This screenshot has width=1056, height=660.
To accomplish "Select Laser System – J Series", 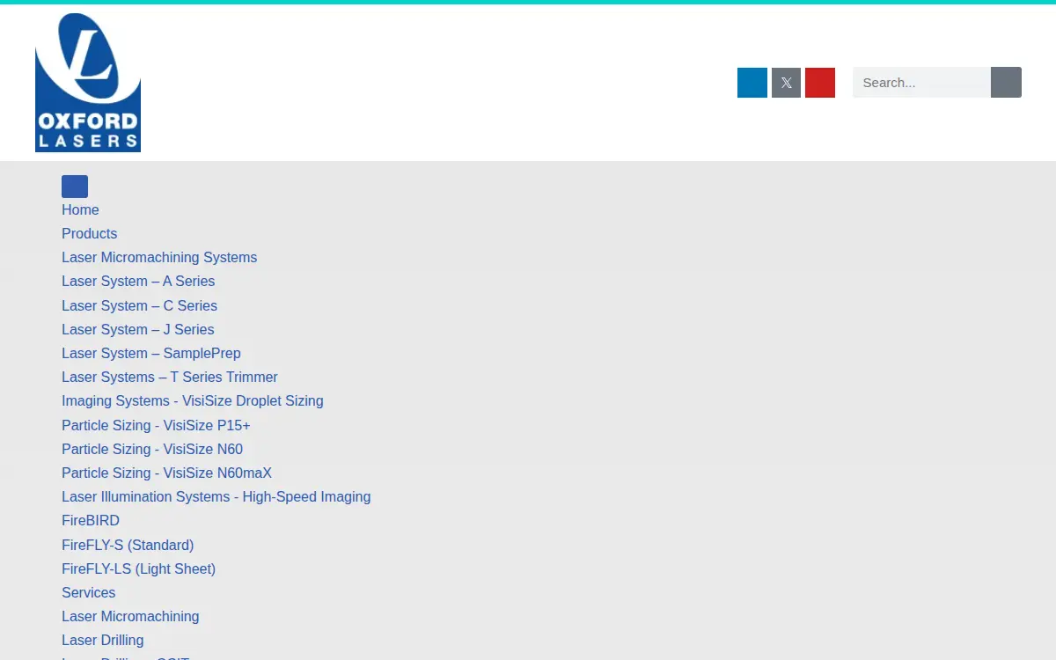I will tap(138, 329).
